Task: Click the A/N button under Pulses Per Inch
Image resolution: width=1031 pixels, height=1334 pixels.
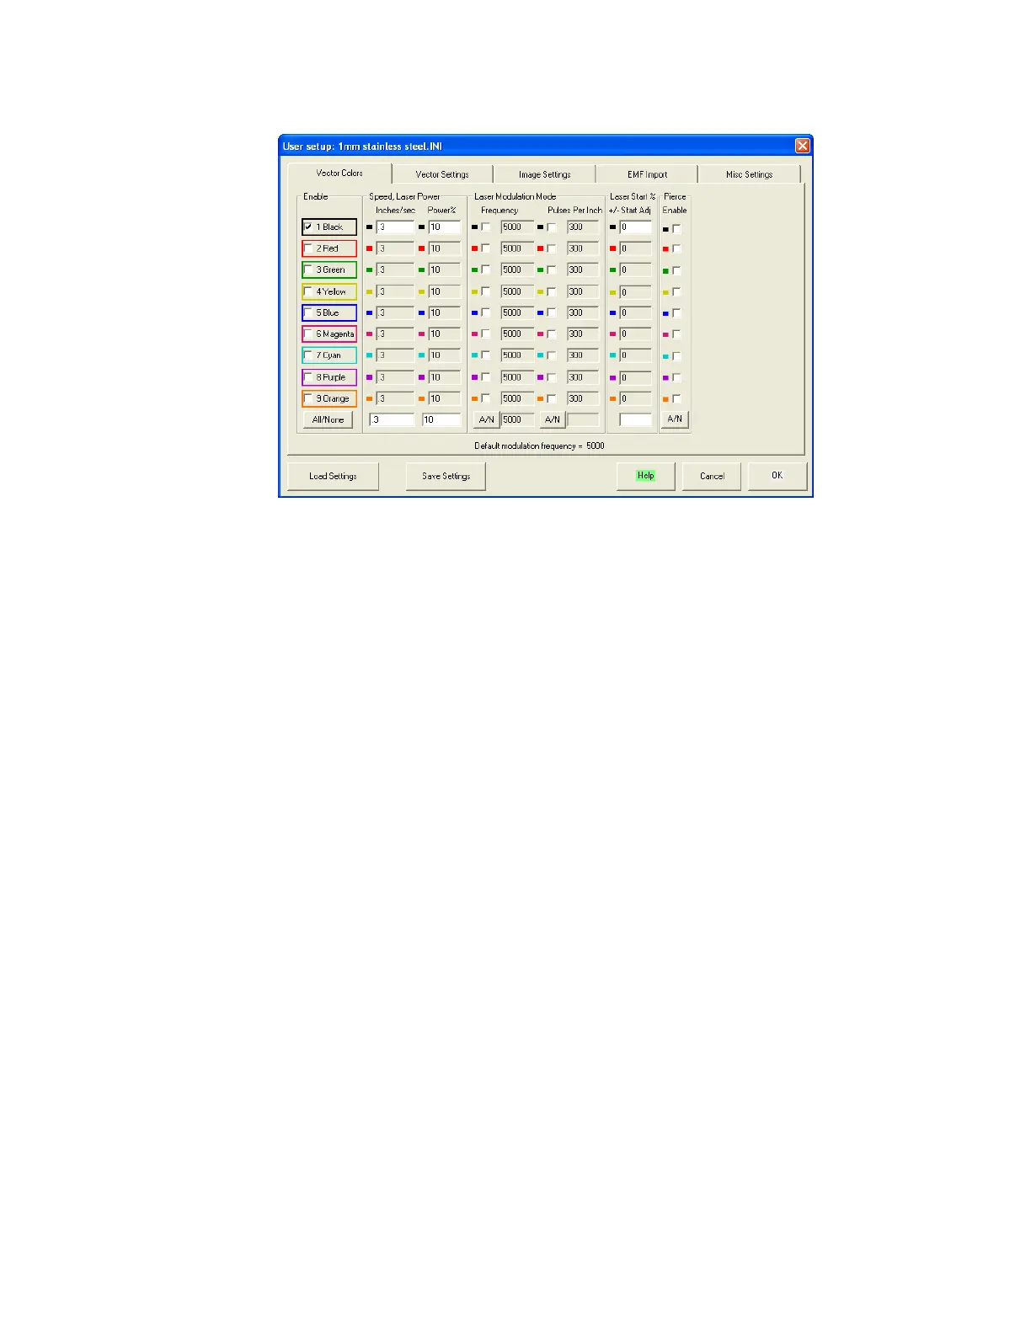Action: [553, 419]
